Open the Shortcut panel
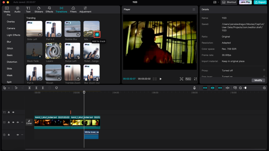Image resolution: width=269 pixels, height=151 pixels. click(229, 2)
